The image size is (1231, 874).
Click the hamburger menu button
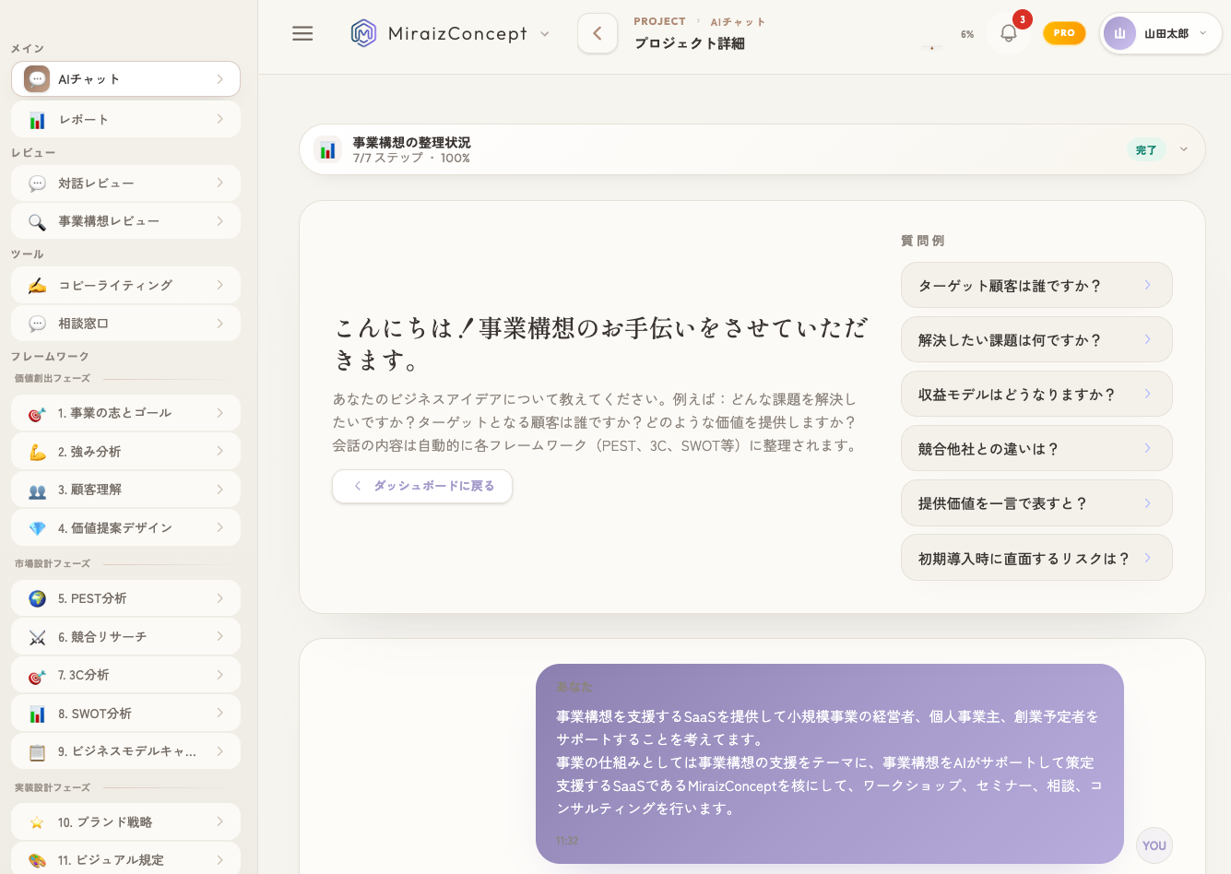coord(302,33)
